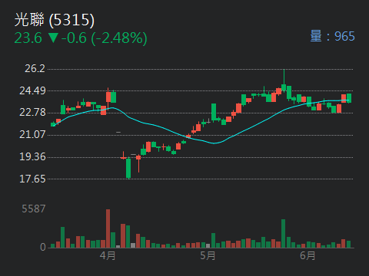Click the 0 volume axis label
This screenshot has width=369, height=276.
(43, 247)
